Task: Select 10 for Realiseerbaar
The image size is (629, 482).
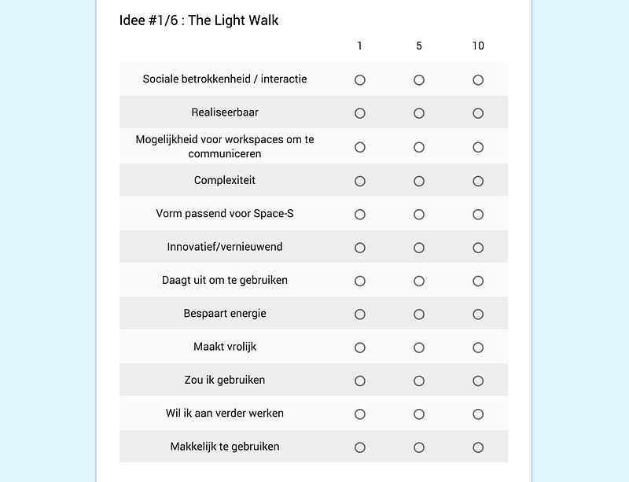Action: pyautogui.click(x=478, y=113)
